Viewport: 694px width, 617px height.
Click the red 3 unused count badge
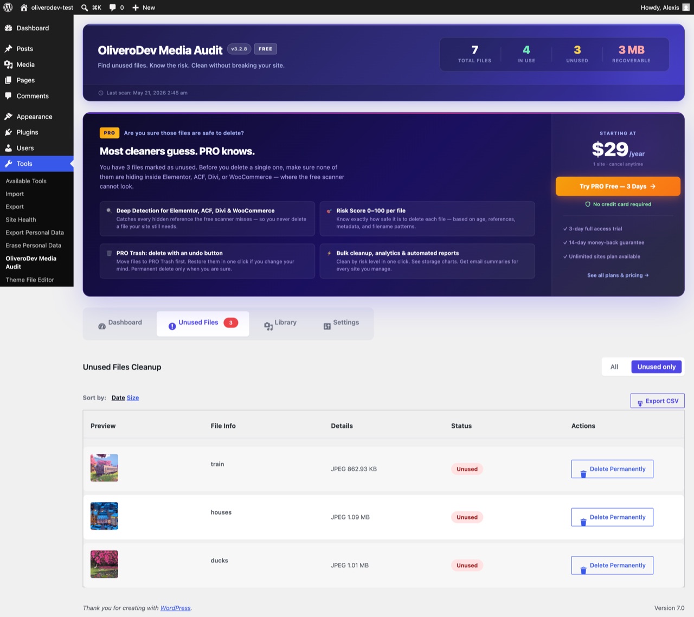pos(231,323)
